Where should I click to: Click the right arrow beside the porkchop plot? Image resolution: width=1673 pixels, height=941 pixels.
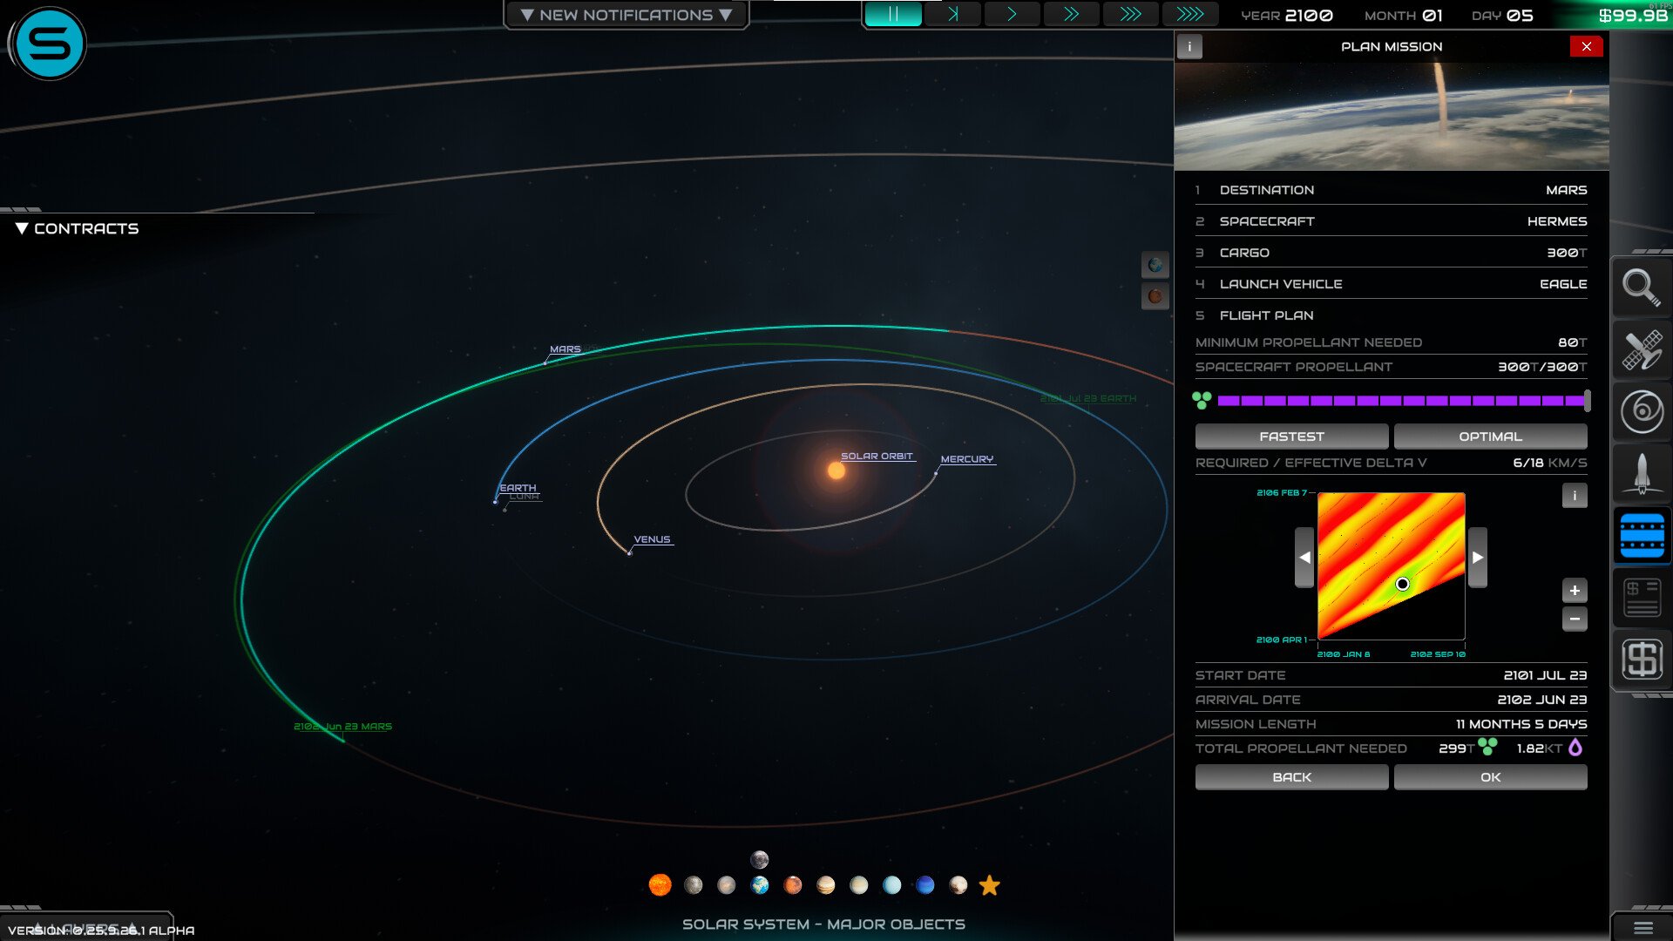1479,556
